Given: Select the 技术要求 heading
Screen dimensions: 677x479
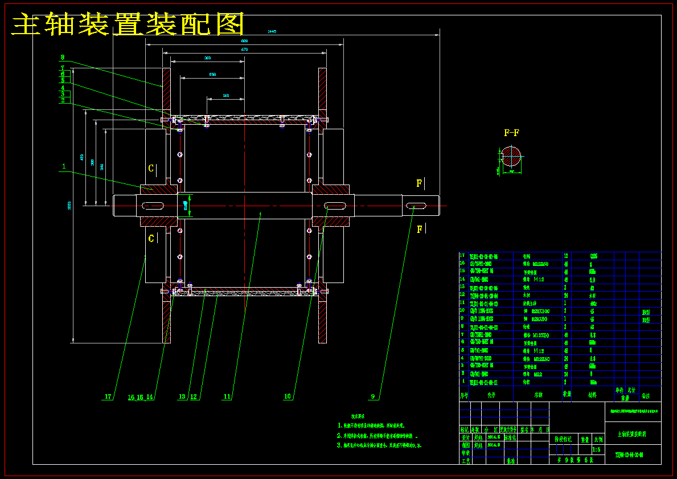Looking at the screenshot, I should 358,417.
